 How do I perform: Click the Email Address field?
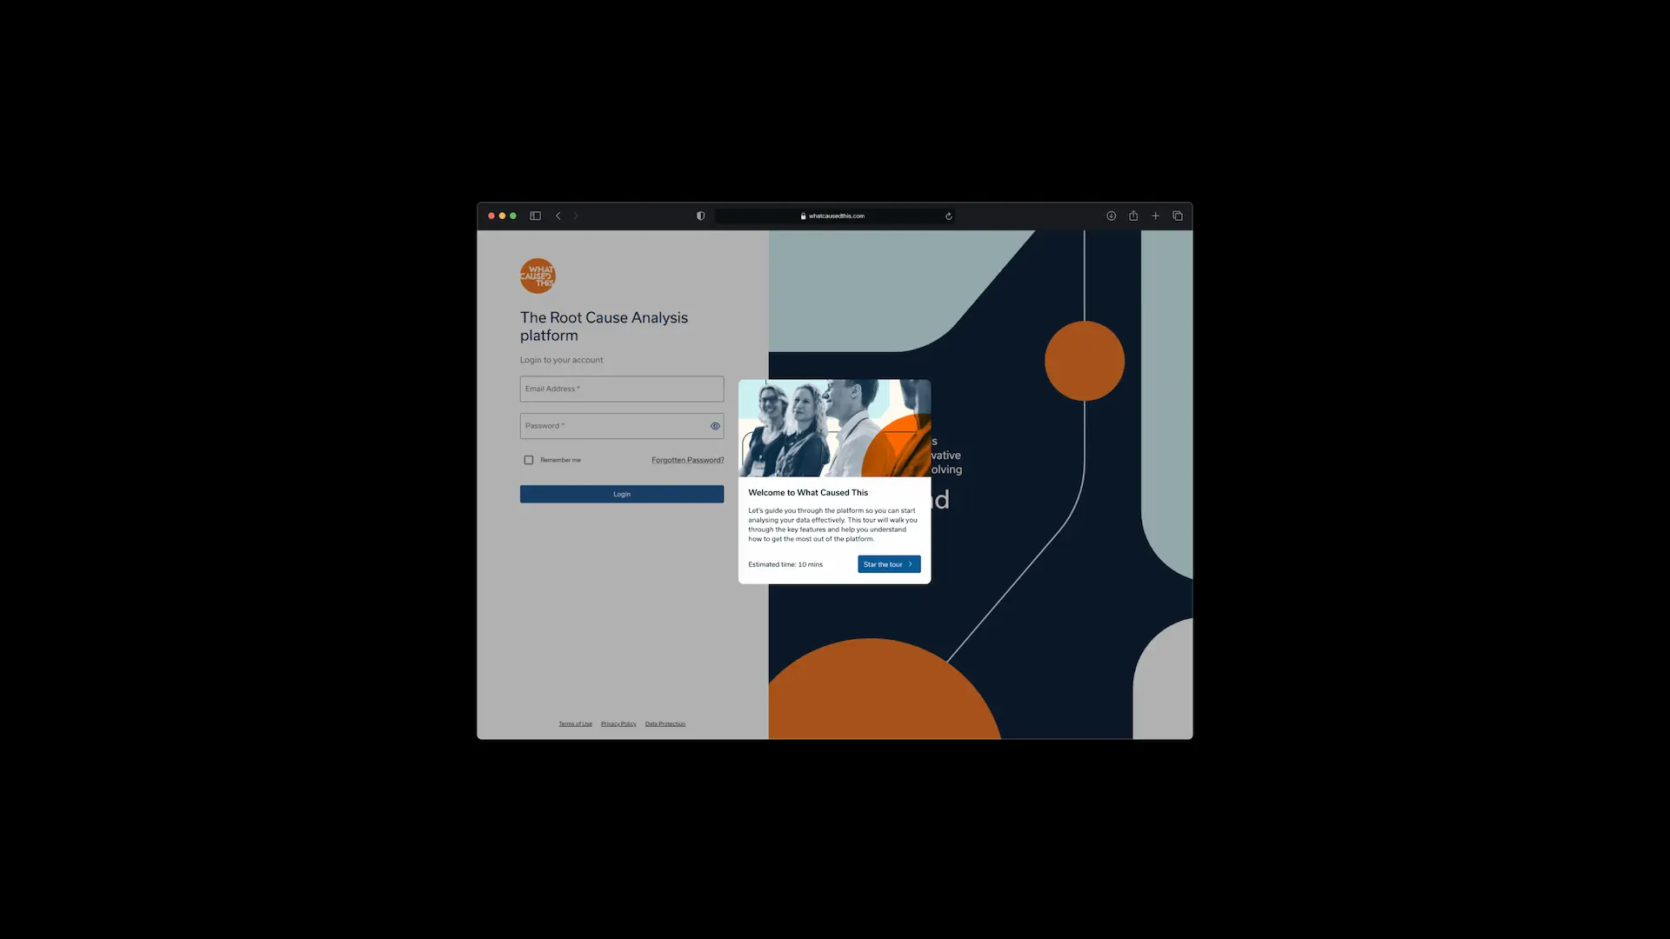click(x=621, y=389)
